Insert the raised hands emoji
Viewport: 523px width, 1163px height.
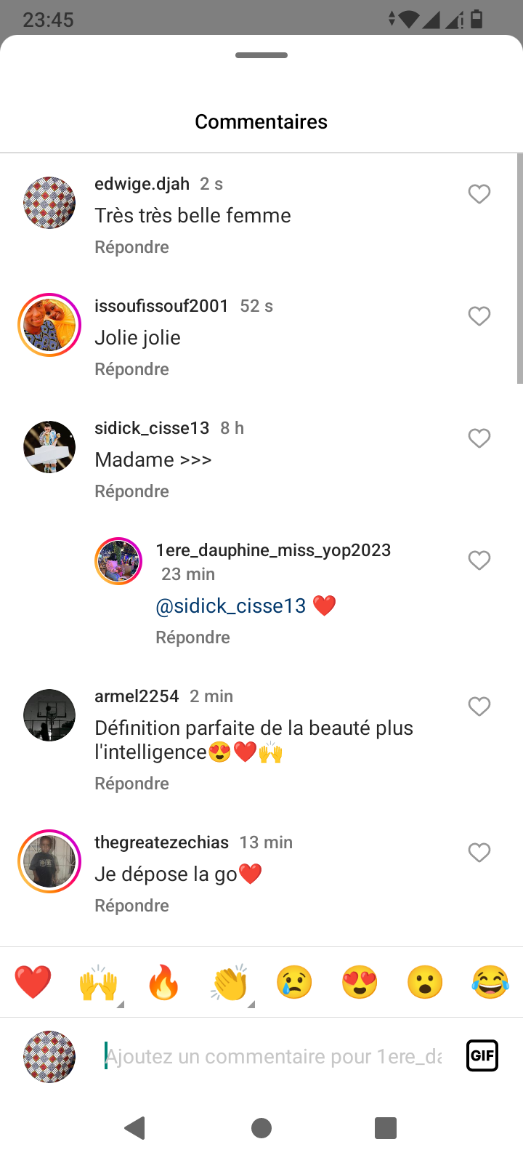[x=98, y=983]
